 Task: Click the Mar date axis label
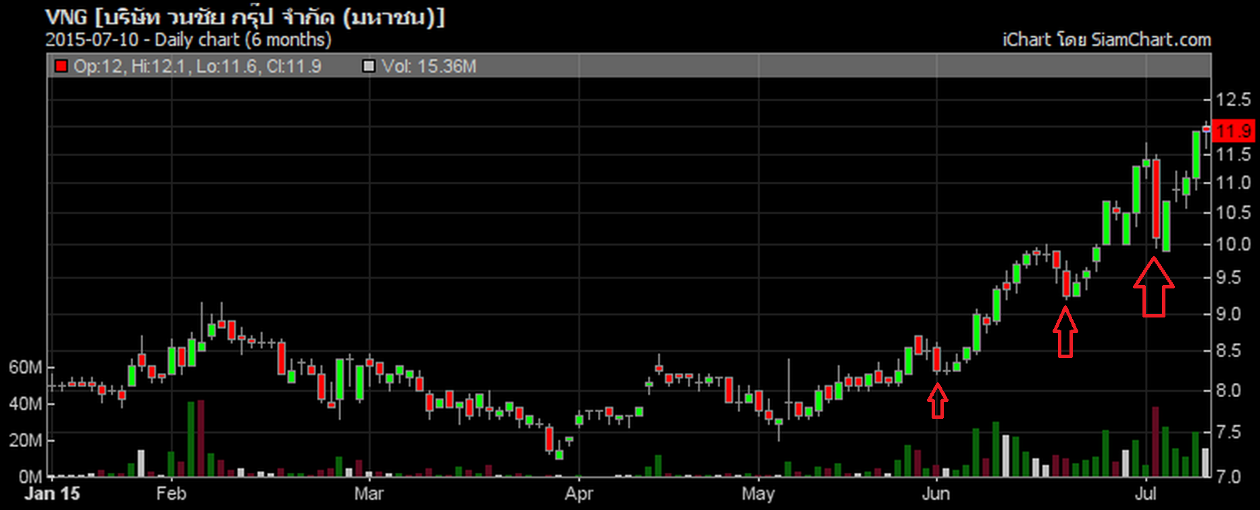[x=369, y=494]
